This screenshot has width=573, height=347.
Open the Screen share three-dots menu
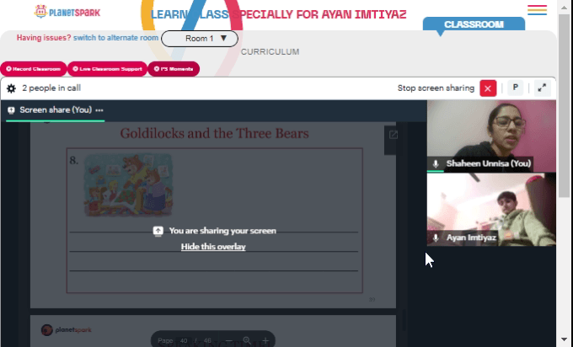point(99,110)
